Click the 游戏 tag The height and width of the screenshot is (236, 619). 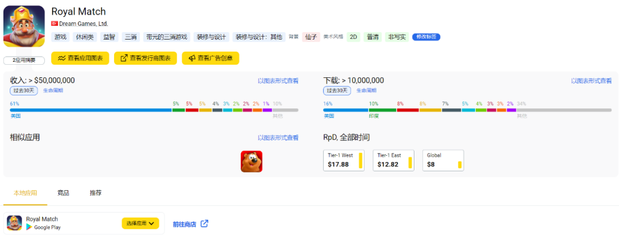[60, 37]
